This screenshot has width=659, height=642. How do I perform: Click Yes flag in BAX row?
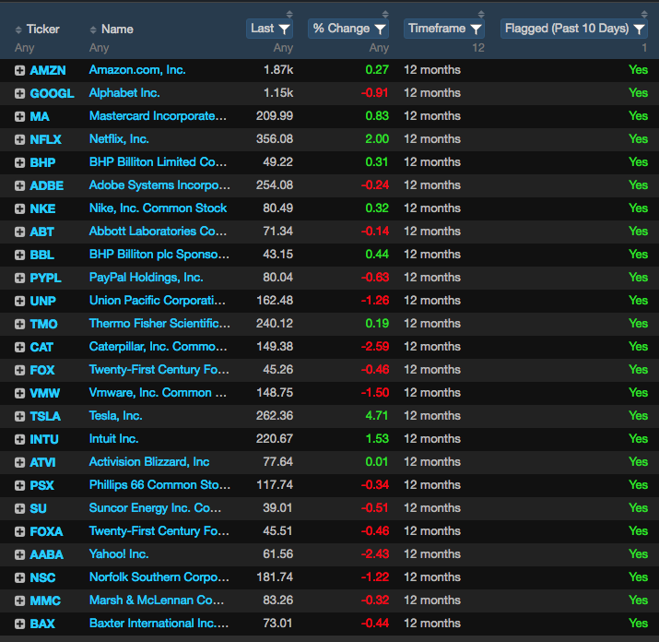point(638,623)
